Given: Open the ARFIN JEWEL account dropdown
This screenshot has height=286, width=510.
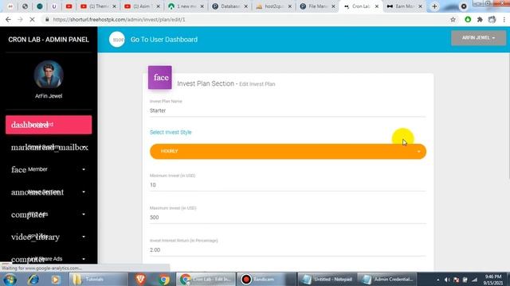Looking at the screenshot, I should pos(478,38).
